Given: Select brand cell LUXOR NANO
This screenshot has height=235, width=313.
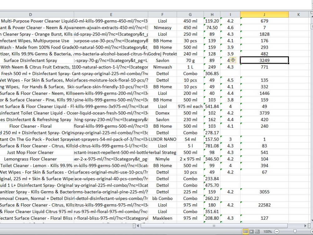Looking at the screenshot, I should tap(162, 139).
